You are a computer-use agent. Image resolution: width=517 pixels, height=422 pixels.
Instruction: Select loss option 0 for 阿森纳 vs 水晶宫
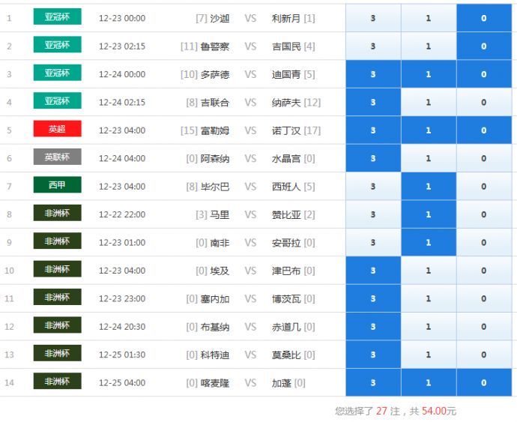coord(483,158)
